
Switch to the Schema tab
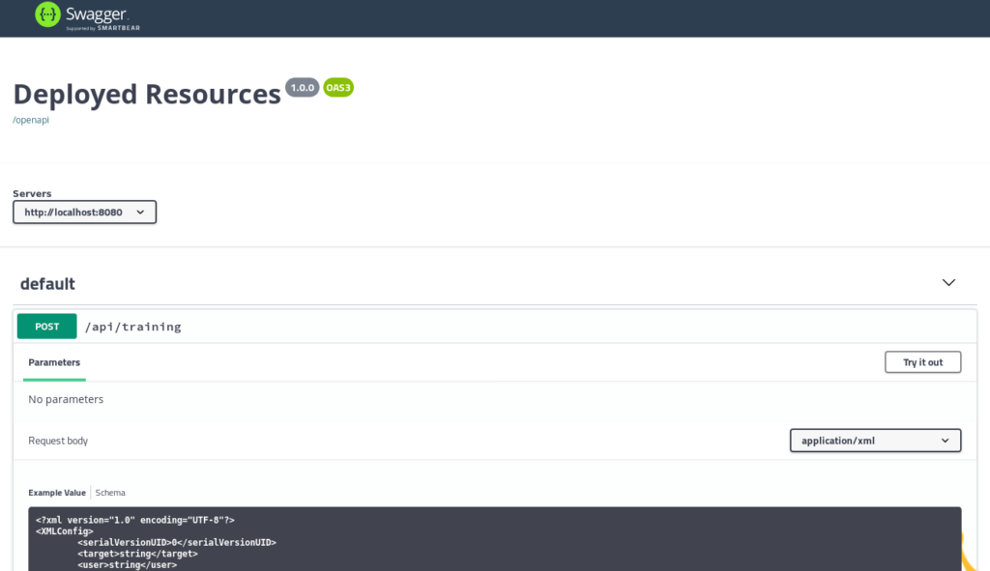109,492
